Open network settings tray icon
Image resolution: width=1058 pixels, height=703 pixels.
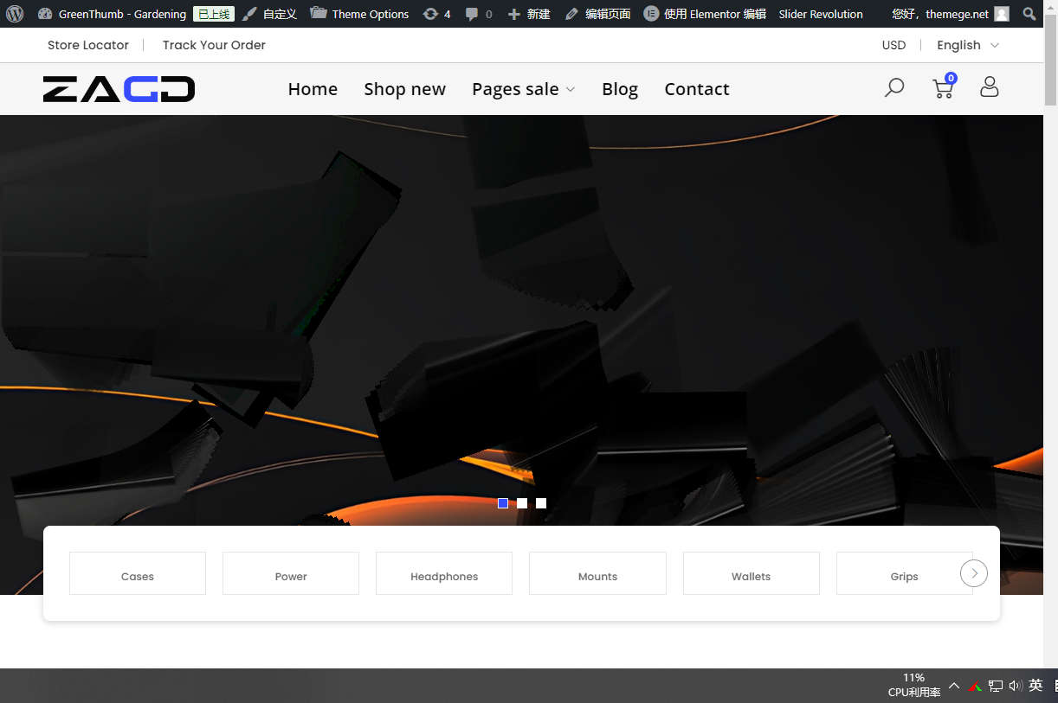(996, 686)
